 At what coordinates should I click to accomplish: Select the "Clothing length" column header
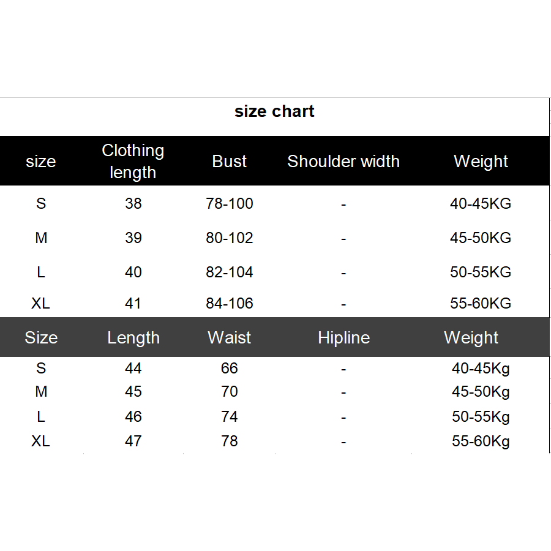pos(133,161)
